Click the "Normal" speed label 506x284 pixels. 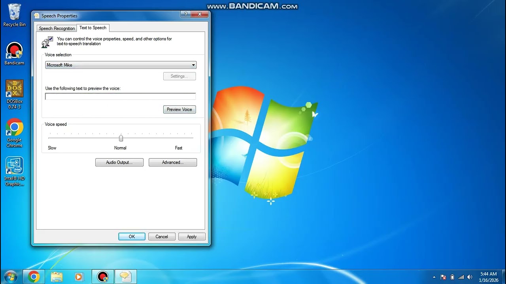[x=120, y=148]
